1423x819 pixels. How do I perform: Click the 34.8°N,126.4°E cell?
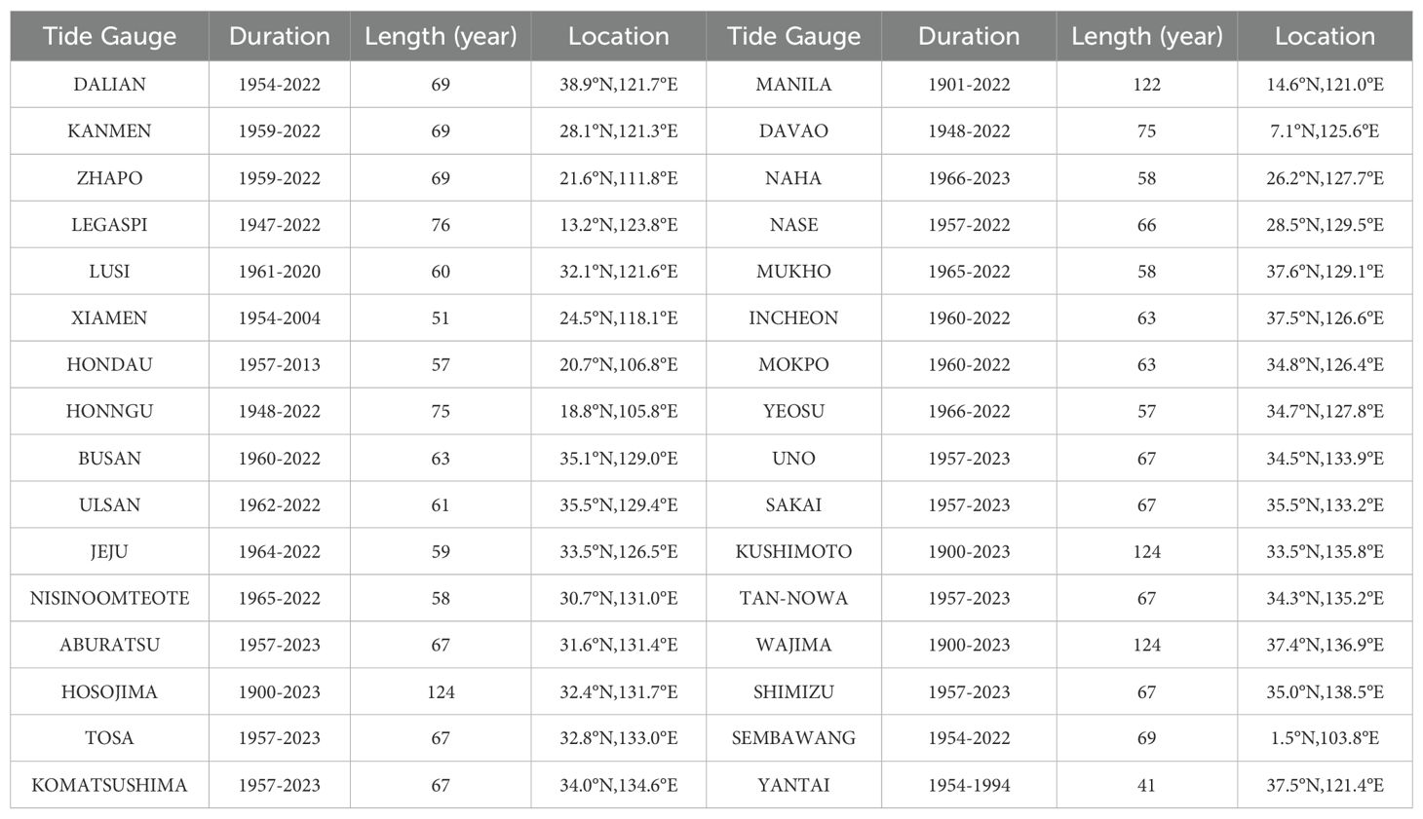tap(1325, 365)
